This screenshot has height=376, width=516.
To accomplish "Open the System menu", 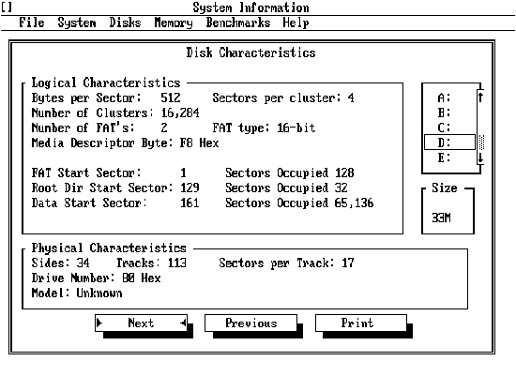I will [x=77, y=23].
